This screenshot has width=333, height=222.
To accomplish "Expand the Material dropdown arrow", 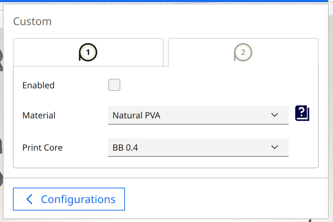I will (275, 115).
